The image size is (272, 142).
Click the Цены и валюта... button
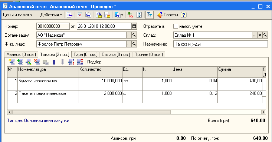click(19, 15)
